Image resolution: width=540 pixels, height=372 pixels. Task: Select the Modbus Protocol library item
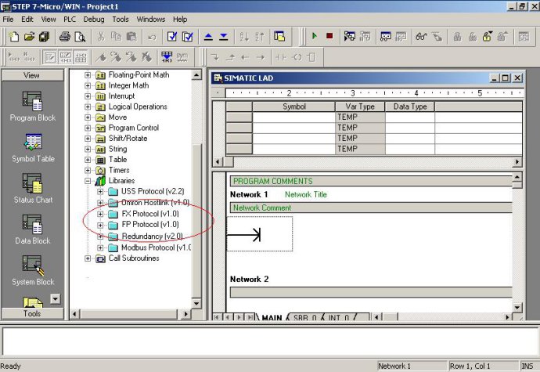(x=156, y=247)
